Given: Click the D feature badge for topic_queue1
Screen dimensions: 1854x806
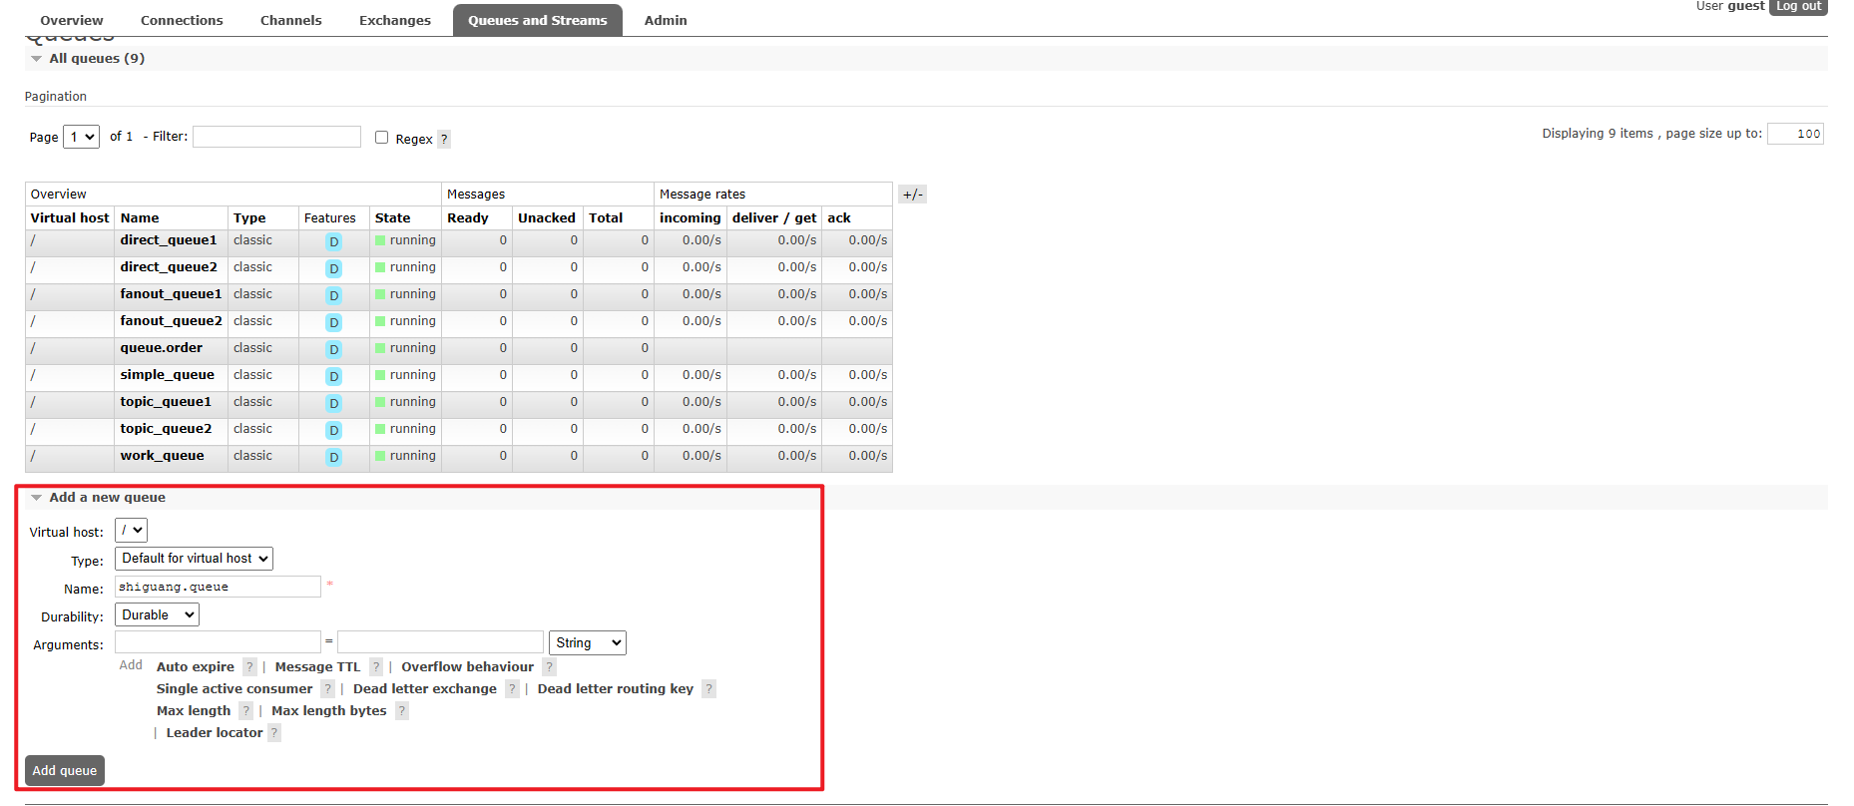Looking at the screenshot, I should coord(333,403).
